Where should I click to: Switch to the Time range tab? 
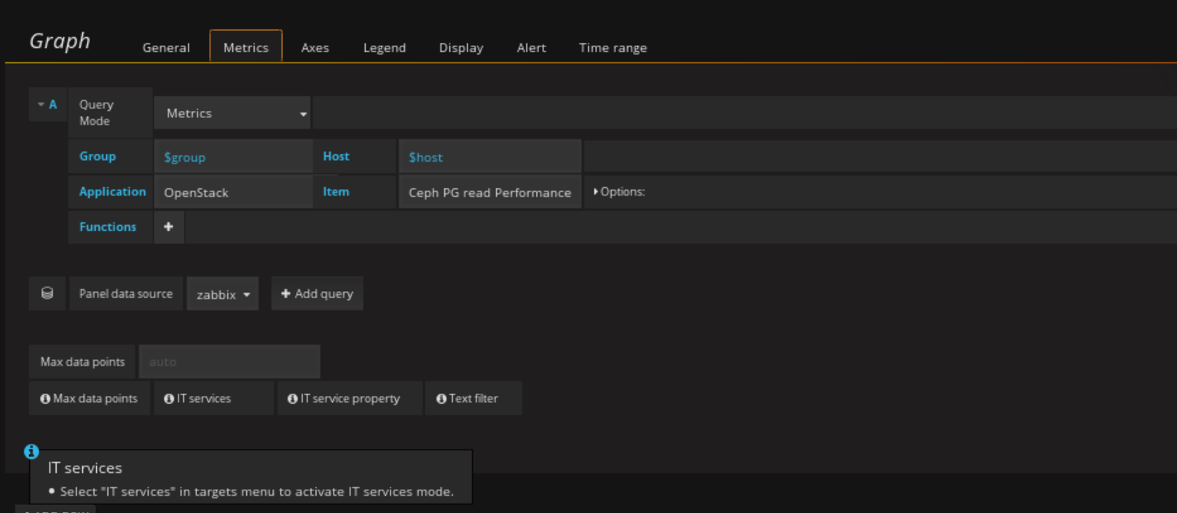point(613,48)
